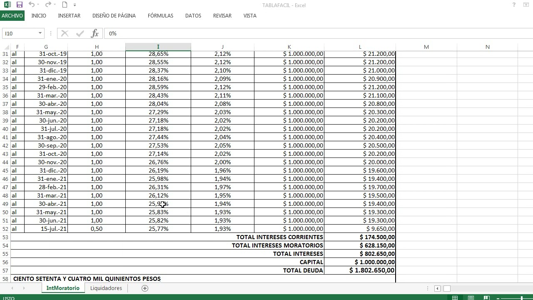Confirm the formula bar entry with checkmark
Viewport: 533px width, 300px height.
pyautogui.click(x=80, y=33)
